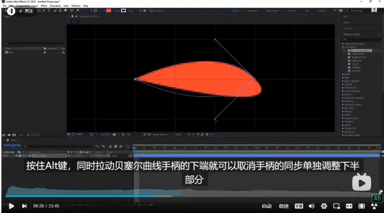Switch to the Libraries workspace
This screenshot has width=384, height=213.
point(291,11)
